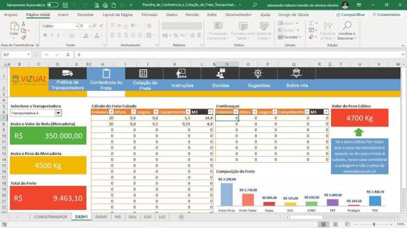Open Política da Transportadora truck icon
407x228 pixels.
tap(67, 73)
